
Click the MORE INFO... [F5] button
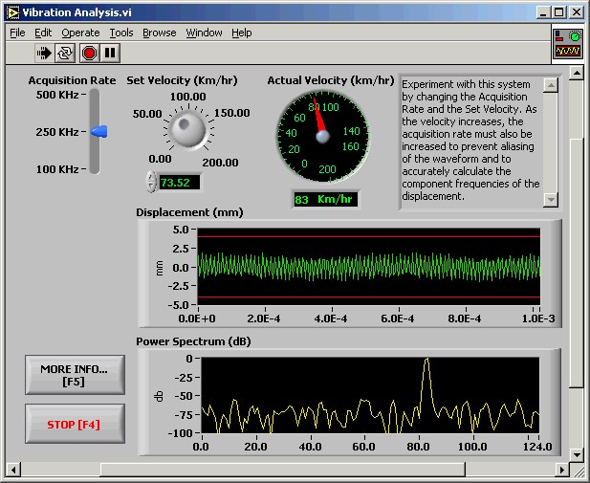tap(75, 375)
